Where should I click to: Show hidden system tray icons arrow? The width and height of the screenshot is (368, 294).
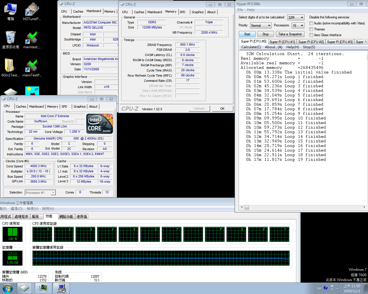(x=338, y=288)
